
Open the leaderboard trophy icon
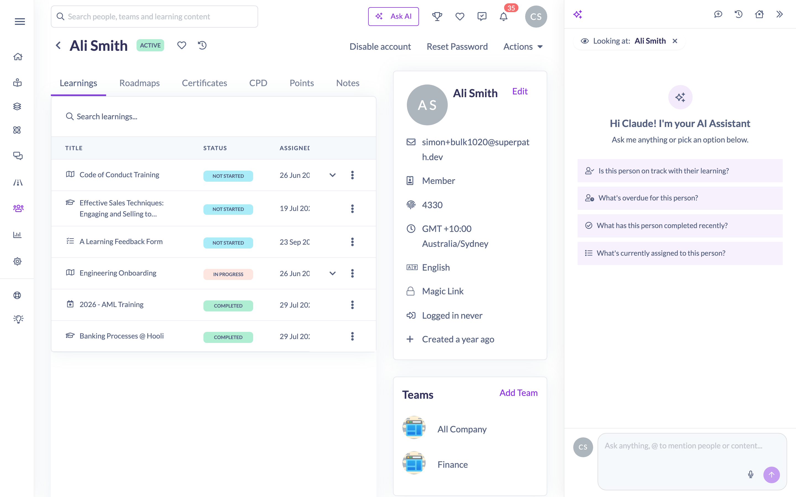[x=437, y=17]
